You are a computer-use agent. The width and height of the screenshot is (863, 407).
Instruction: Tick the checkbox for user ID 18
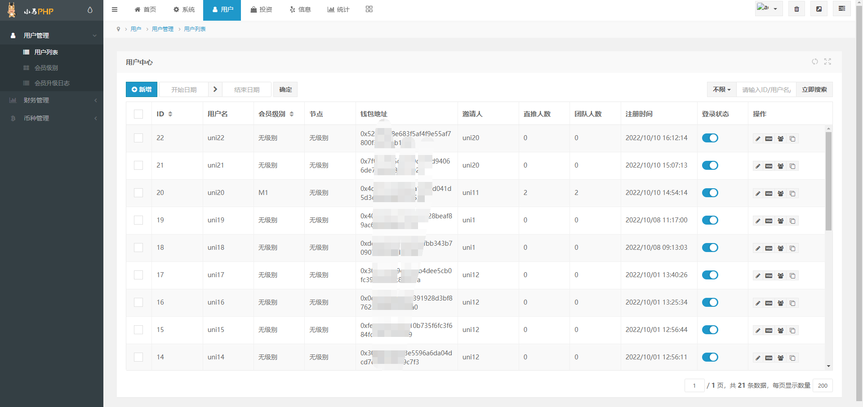[x=138, y=248]
